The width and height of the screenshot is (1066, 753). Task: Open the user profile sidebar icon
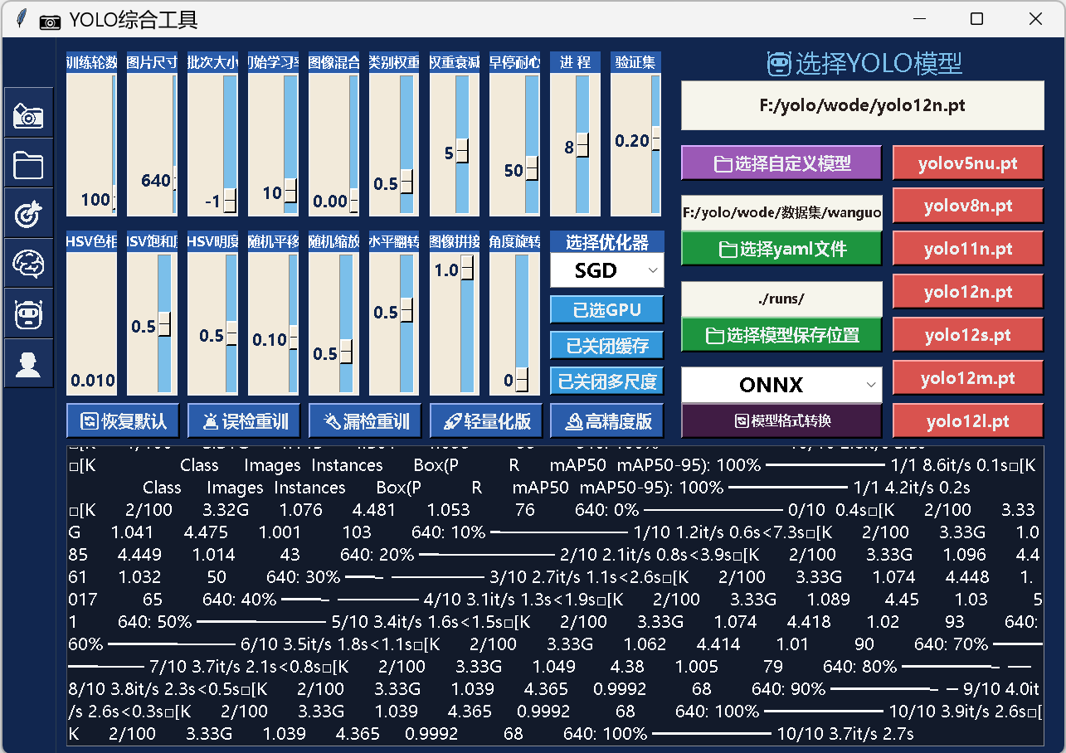click(28, 364)
